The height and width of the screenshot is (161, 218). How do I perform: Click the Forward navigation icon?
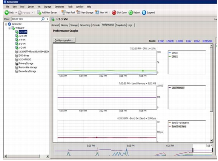tap(20, 13)
